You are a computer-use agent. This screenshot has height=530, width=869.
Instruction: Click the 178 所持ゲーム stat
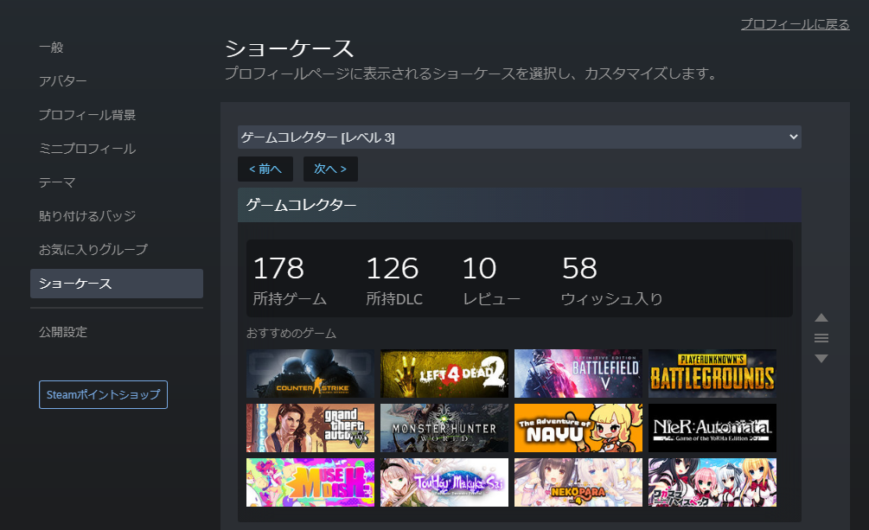[290, 280]
